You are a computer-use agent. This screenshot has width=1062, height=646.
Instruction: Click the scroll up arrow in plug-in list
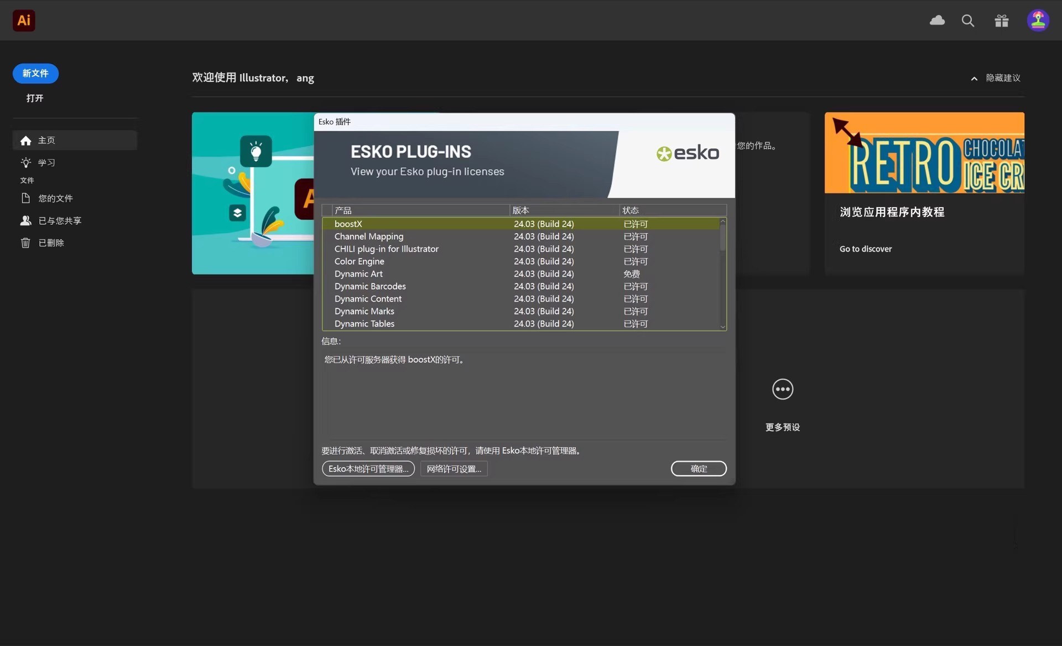pos(722,221)
